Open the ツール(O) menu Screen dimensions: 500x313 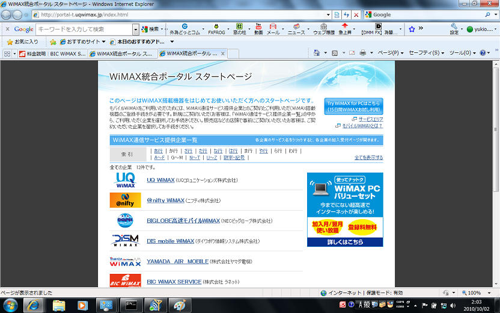click(x=462, y=54)
